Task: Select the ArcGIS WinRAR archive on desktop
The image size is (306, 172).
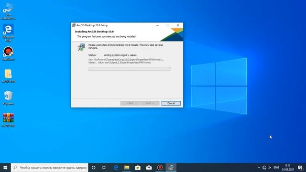Action: [x=8, y=120]
